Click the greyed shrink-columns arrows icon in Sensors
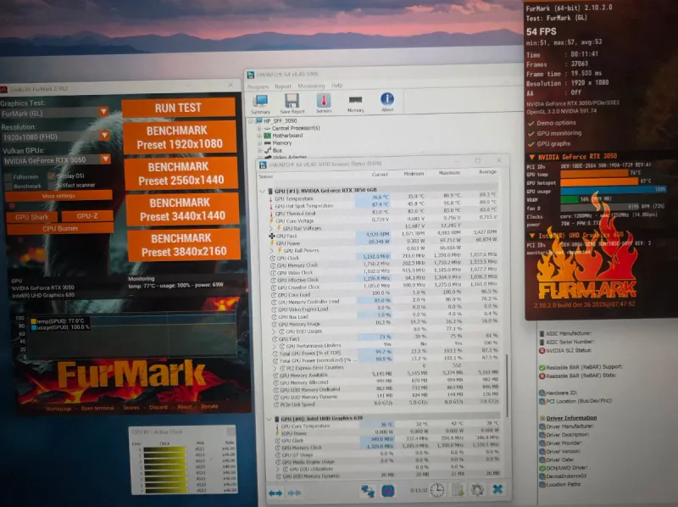 tap(294, 493)
